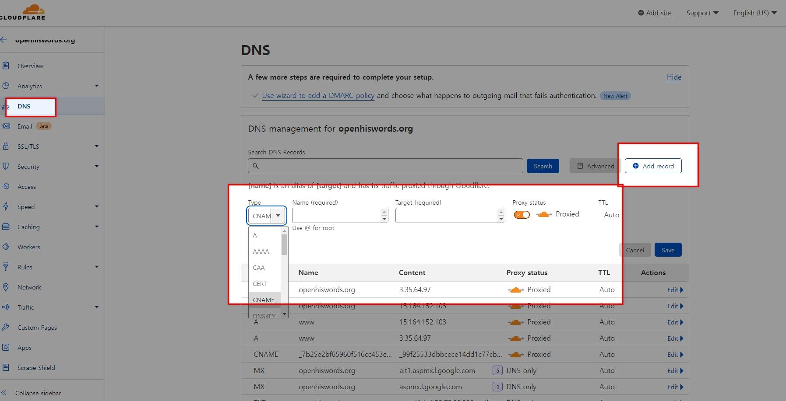Click the Search DNS Records field

[385, 166]
